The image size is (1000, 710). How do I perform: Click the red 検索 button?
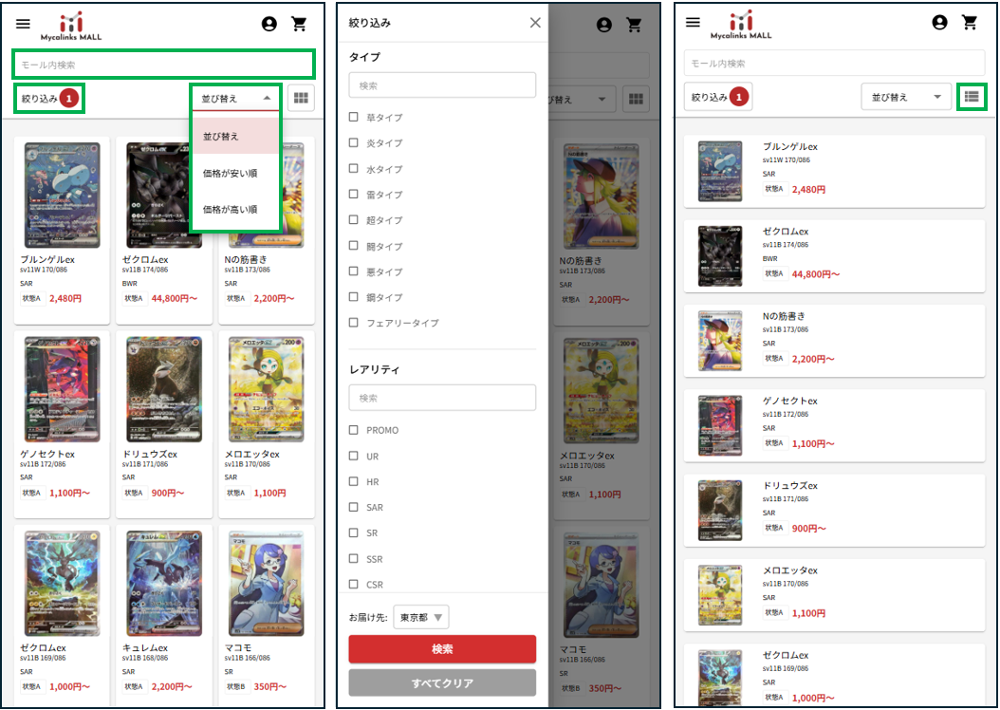pos(442,648)
